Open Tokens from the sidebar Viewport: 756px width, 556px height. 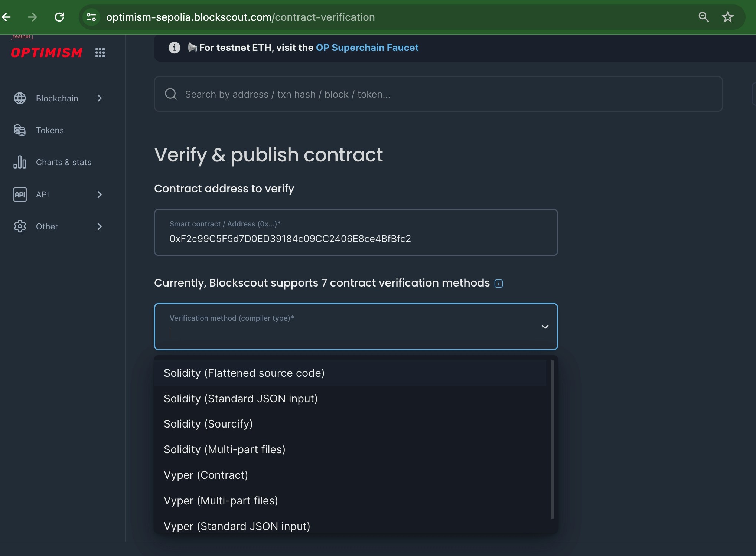point(50,130)
